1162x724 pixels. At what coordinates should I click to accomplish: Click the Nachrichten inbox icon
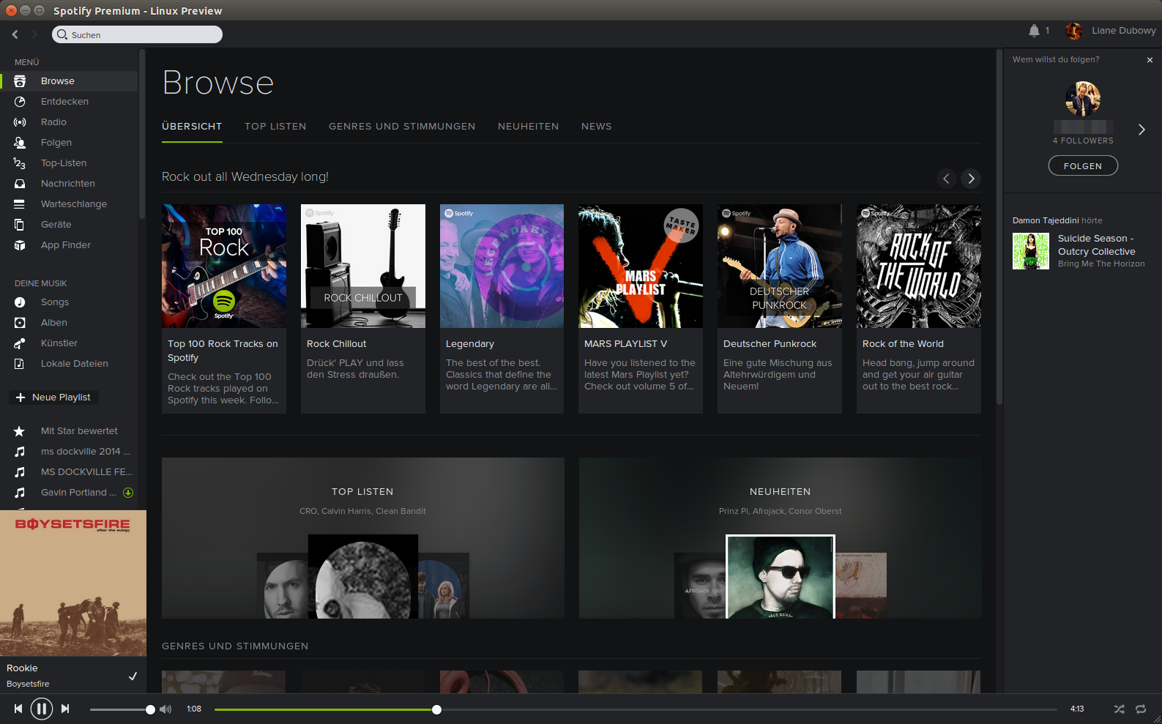(20, 184)
